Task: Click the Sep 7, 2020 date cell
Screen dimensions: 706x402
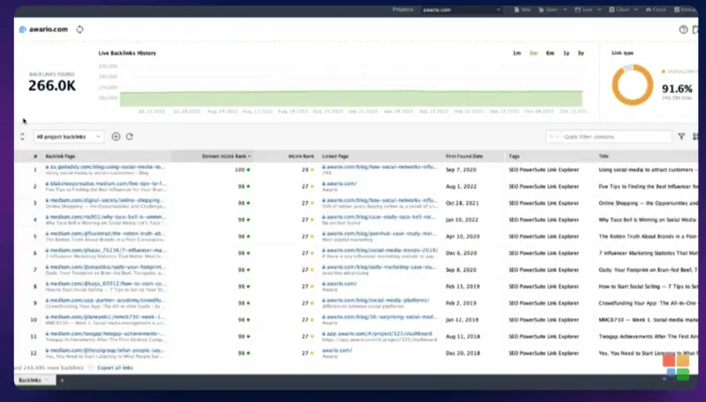Action: pyautogui.click(x=461, y=170)
